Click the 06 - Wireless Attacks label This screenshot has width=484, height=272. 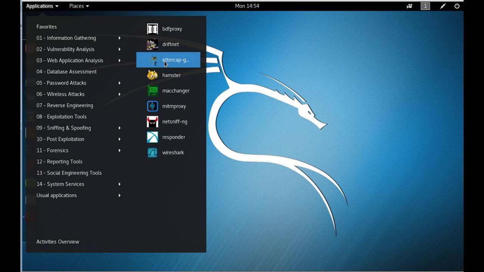pyautogui.click(x=60, y=94)
